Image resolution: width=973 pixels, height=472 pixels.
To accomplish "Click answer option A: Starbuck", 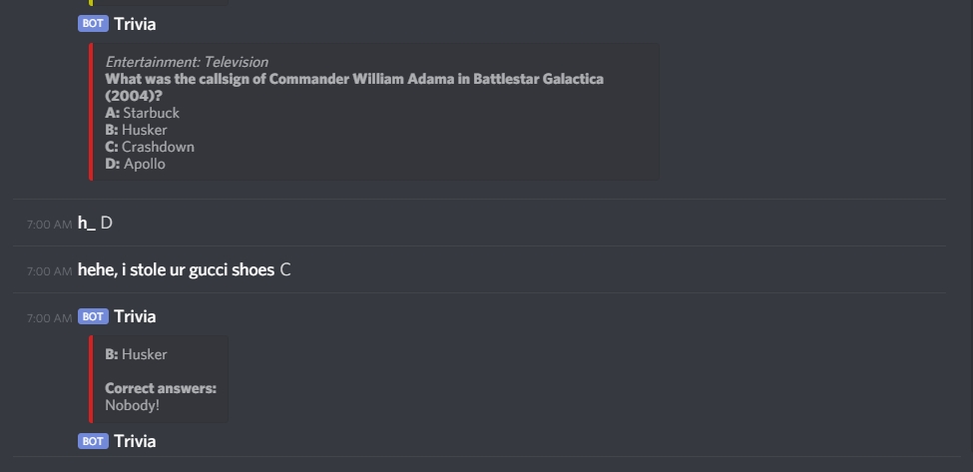I will [142, 113].
